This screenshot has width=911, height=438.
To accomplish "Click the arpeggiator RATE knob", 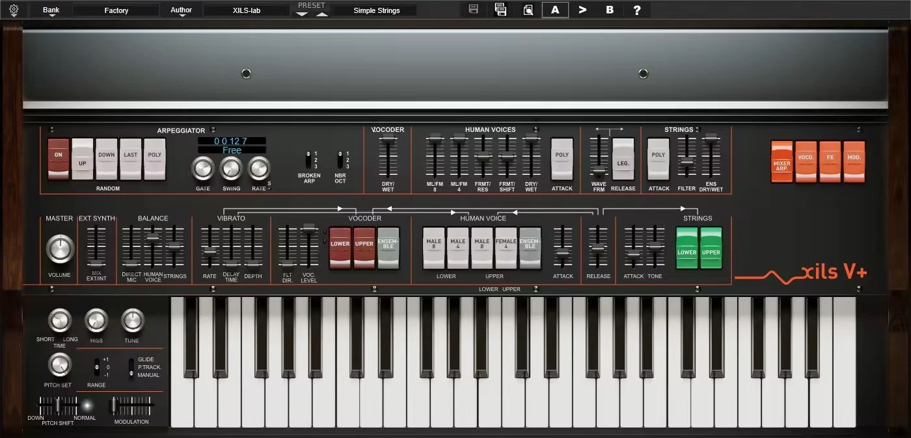I will [x=259, y=169].
